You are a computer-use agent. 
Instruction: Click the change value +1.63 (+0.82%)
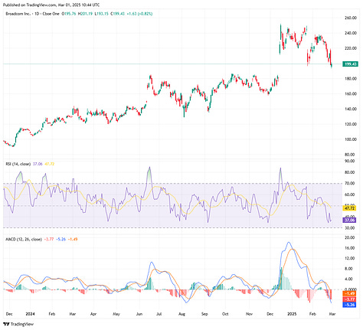tap(139, 14)
